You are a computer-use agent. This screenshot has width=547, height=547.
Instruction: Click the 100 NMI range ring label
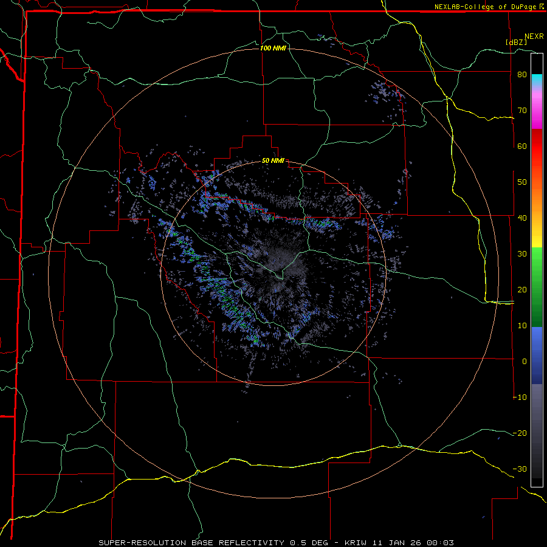coord(273,48)
